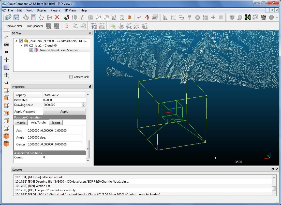The width and height of the screenshot is (281, 205).
Task: Float the Console panel
Action: click(x=273, y=169)
